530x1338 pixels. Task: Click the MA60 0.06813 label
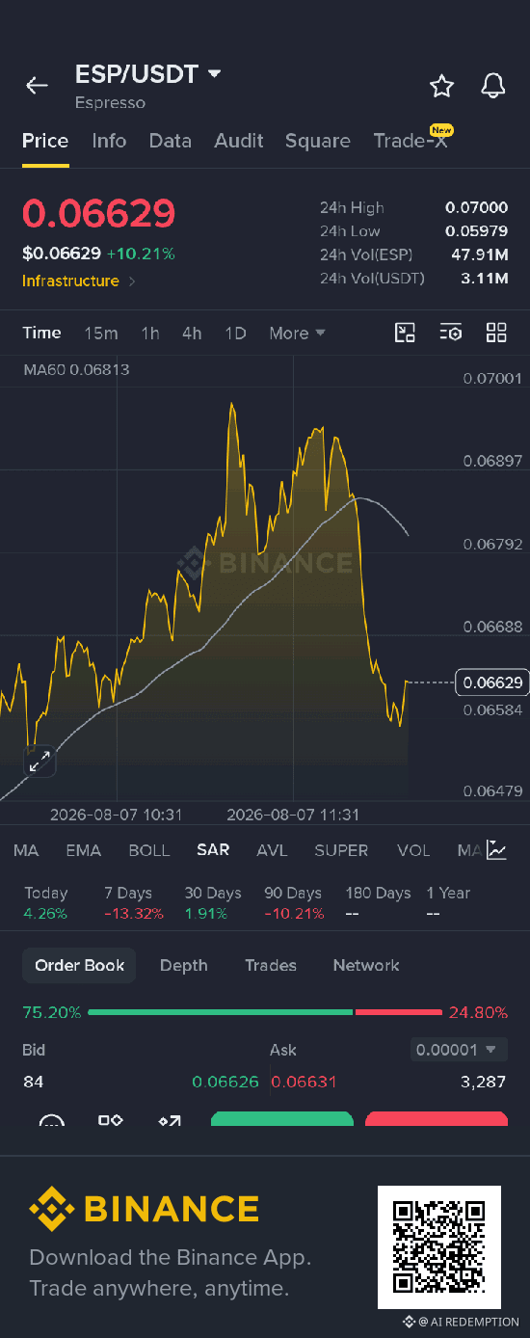coord(77,369)
